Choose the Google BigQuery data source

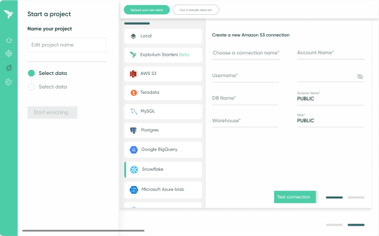click(163, 150)
